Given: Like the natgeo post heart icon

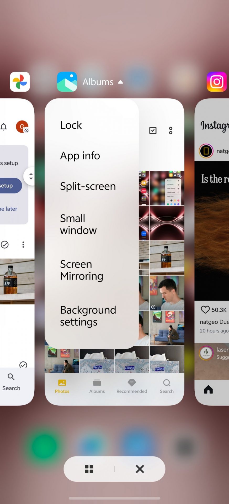Looking at the screenshot, I should (x=205, y=310).
